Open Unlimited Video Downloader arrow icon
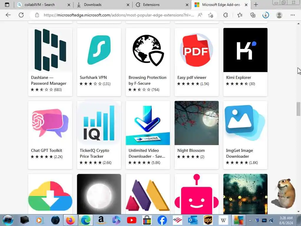Image resolution: width=301 pixels, height=226 pixels. click(148, 123)
